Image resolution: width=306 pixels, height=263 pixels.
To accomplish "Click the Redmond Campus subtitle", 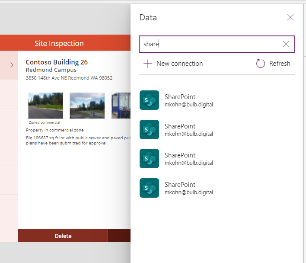I will point(51,70).
